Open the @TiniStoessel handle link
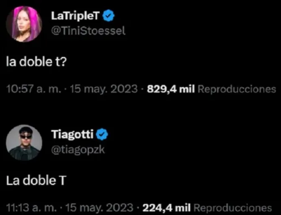This screenshot has height=215, width=281. (88, 31)
